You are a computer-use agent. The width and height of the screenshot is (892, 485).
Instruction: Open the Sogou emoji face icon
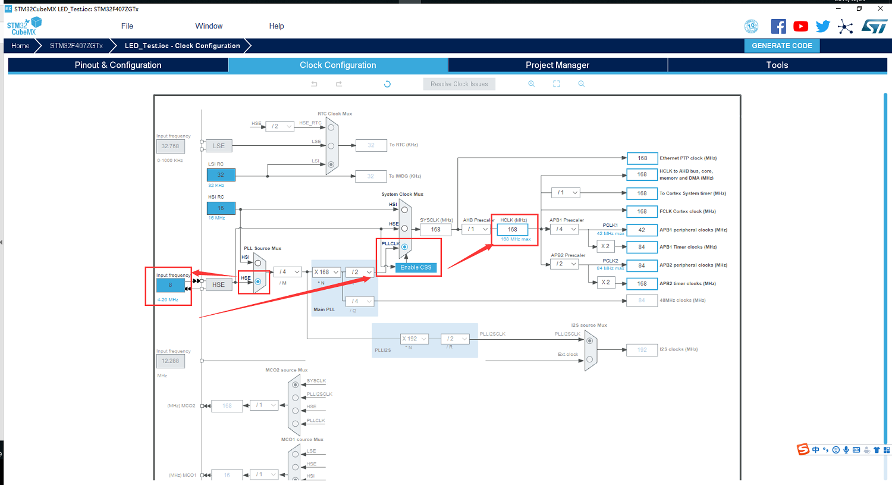pos(836,450)
